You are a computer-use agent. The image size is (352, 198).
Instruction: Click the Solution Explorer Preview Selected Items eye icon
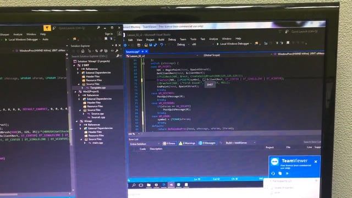click(112, 51)
